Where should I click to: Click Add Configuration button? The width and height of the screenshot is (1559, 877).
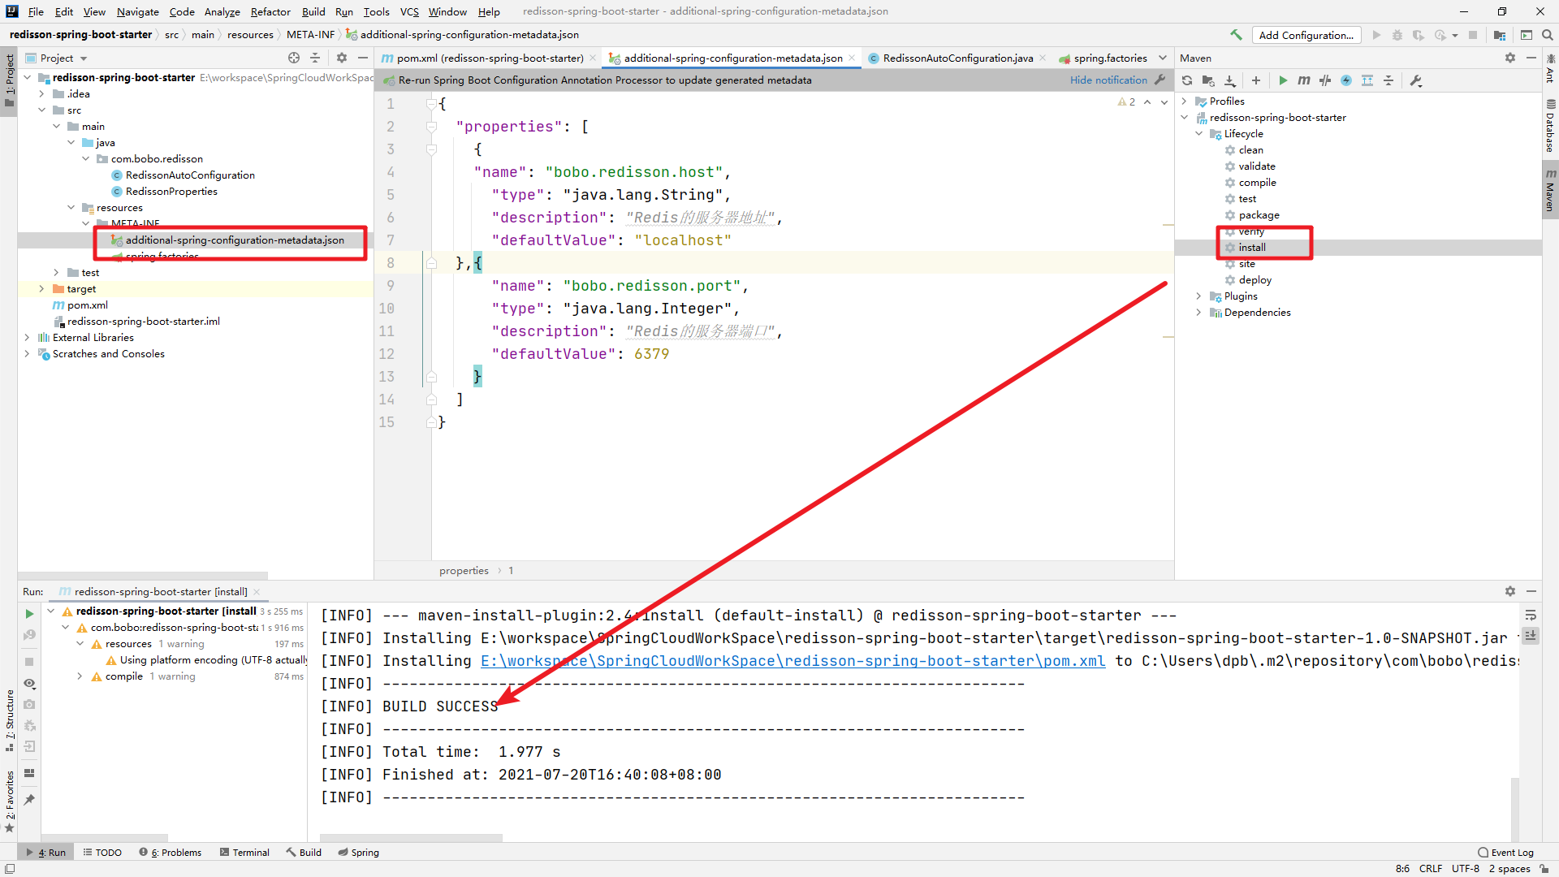tap(1306, 35)
